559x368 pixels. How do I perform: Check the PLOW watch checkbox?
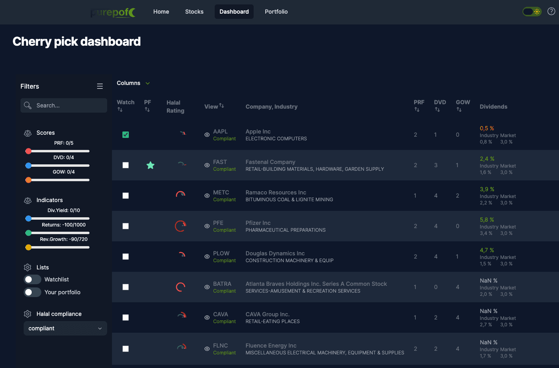point(126,257)
